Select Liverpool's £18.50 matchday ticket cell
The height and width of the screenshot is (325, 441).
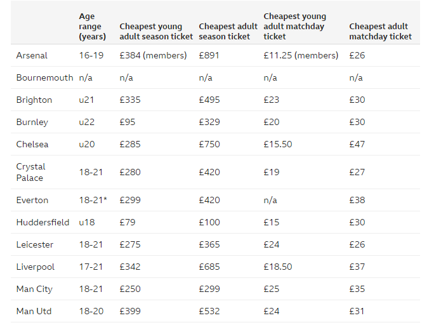pyautogui.click(x=278, y=267)
